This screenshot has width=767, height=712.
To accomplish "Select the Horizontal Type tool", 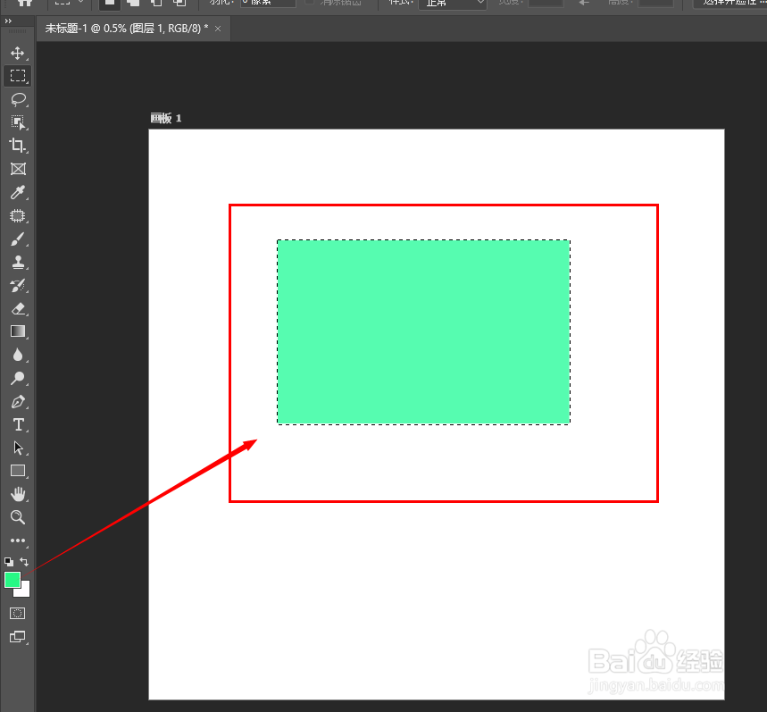I will 18,424.
